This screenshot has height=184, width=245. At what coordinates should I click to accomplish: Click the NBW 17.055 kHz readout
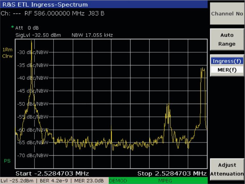click(92, 35)
